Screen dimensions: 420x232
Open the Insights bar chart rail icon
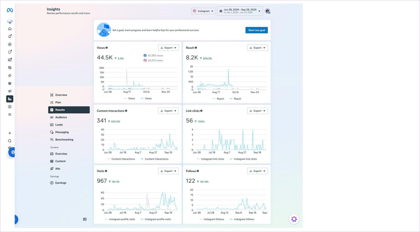point(10,99)
